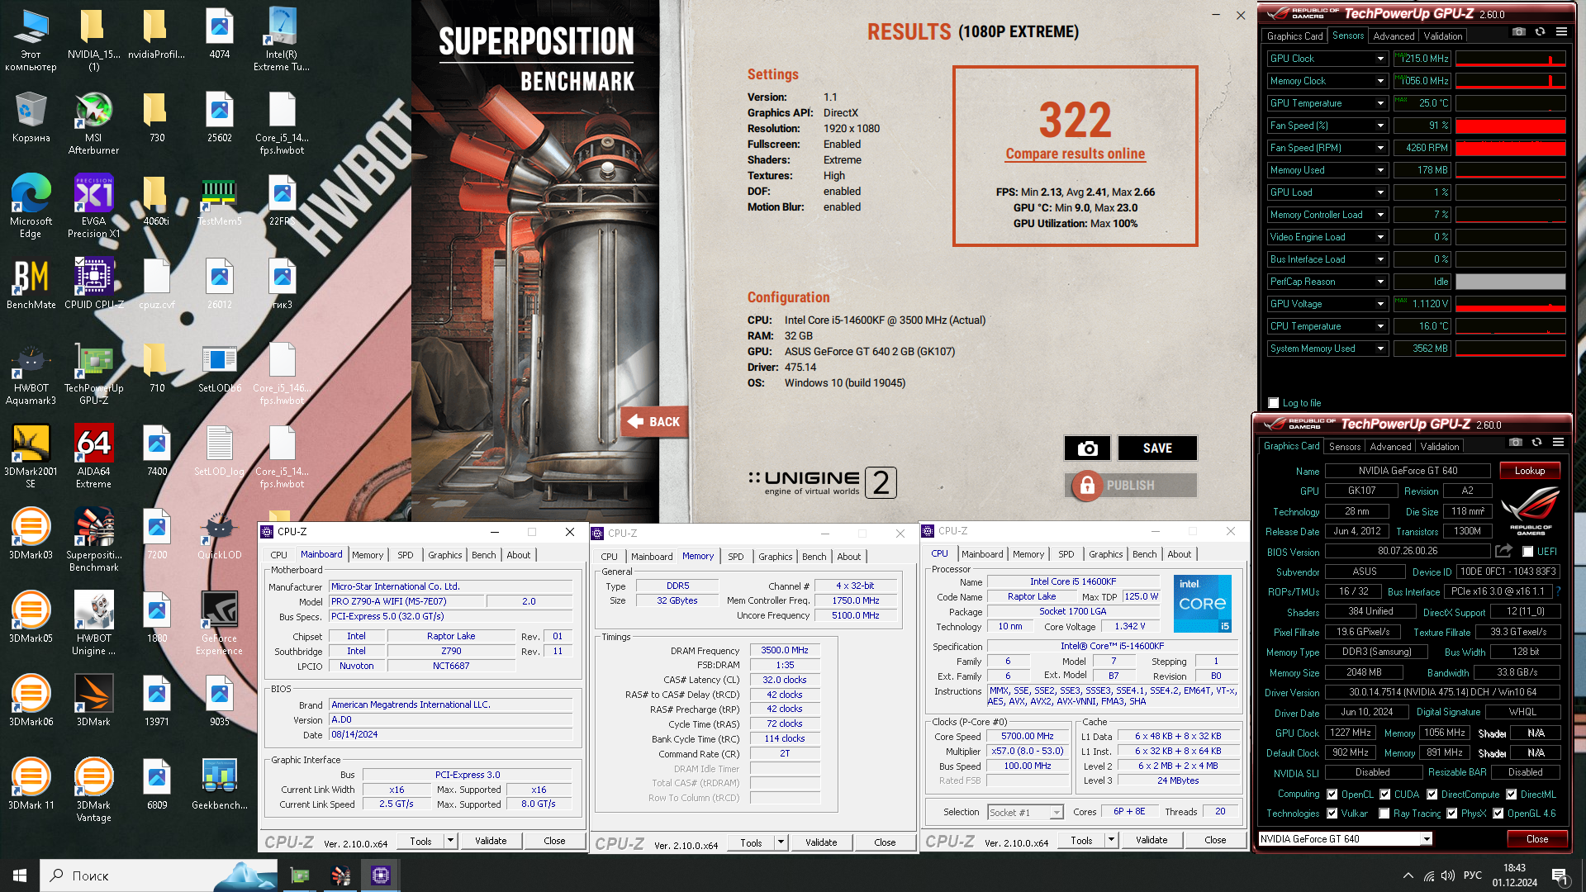Viewport: 1586px width, 892px height.
Task: Click PerfCap Reason gray graph bar
Action: [1510, 282]
